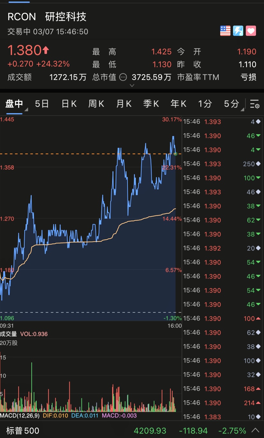Switch to the 5日 chart tab

coord(42,104)
